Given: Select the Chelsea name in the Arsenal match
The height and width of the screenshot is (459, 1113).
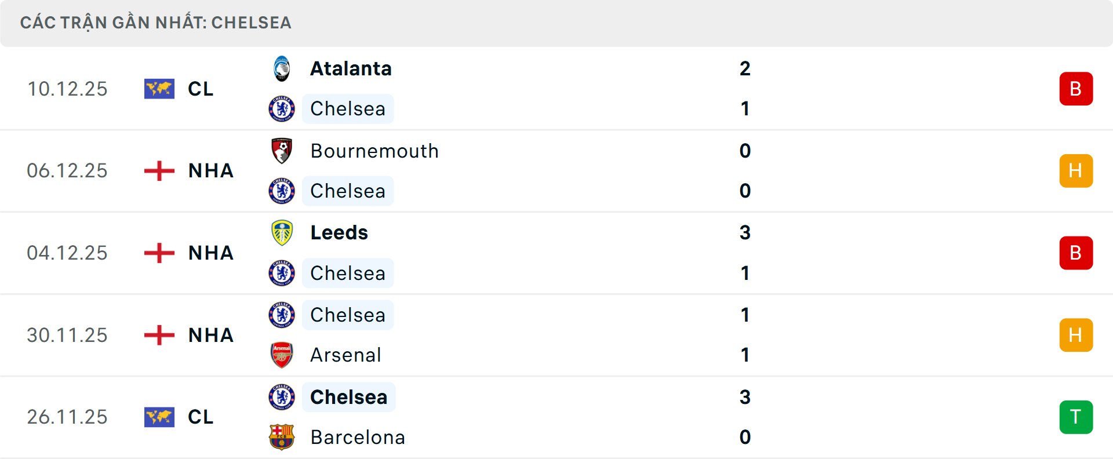Looking at the screenshot, I should 348,315.
